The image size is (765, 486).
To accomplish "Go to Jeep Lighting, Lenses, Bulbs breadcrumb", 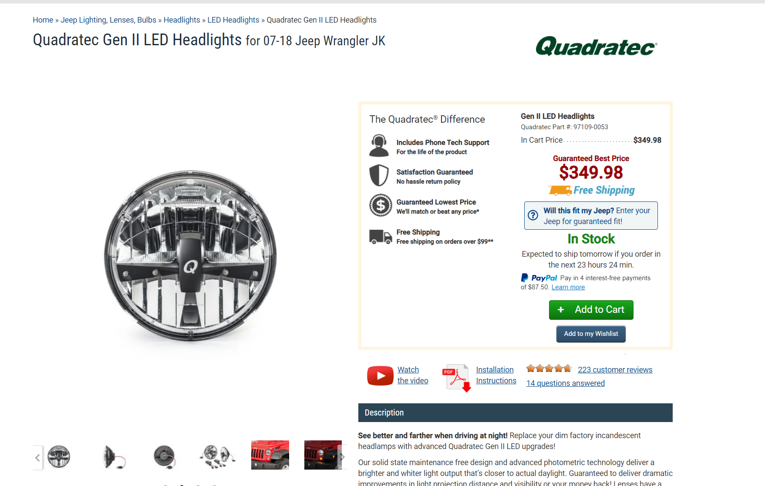I will coord(108,20).
